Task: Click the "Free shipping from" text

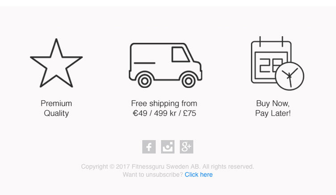Action: [x=164, y=104]
